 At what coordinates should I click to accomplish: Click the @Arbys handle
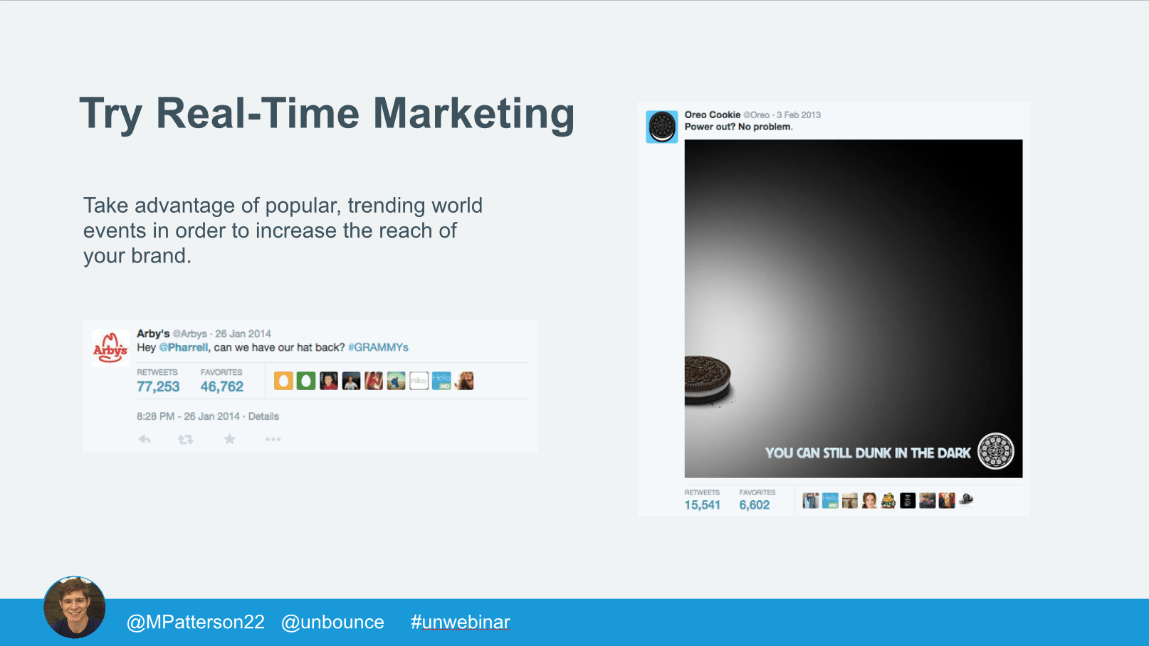click(x=189, y=334)
